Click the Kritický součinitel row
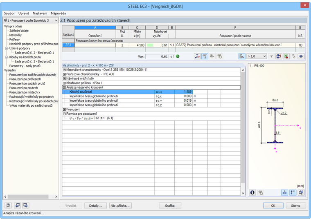 pos(127,92)
